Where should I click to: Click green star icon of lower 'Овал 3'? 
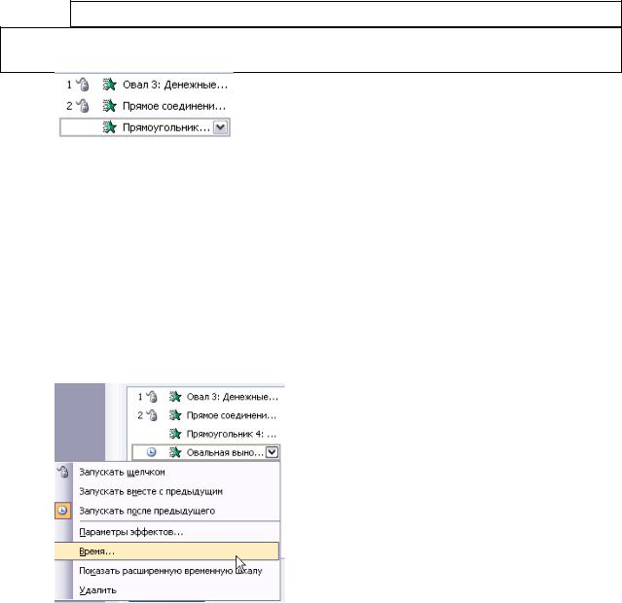175,397
